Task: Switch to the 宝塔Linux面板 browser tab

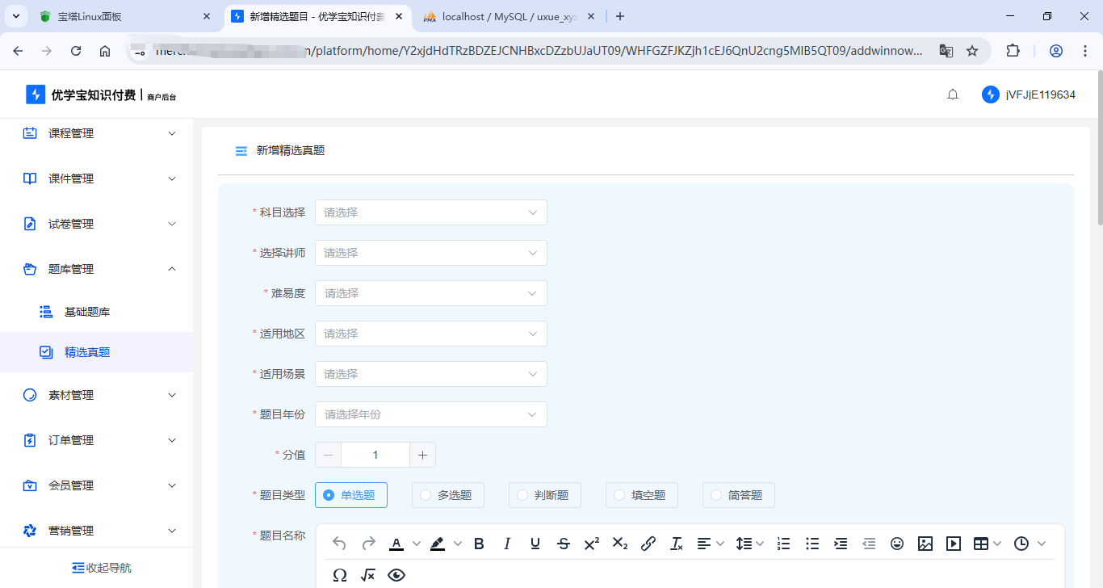Action: click(121, 16)
